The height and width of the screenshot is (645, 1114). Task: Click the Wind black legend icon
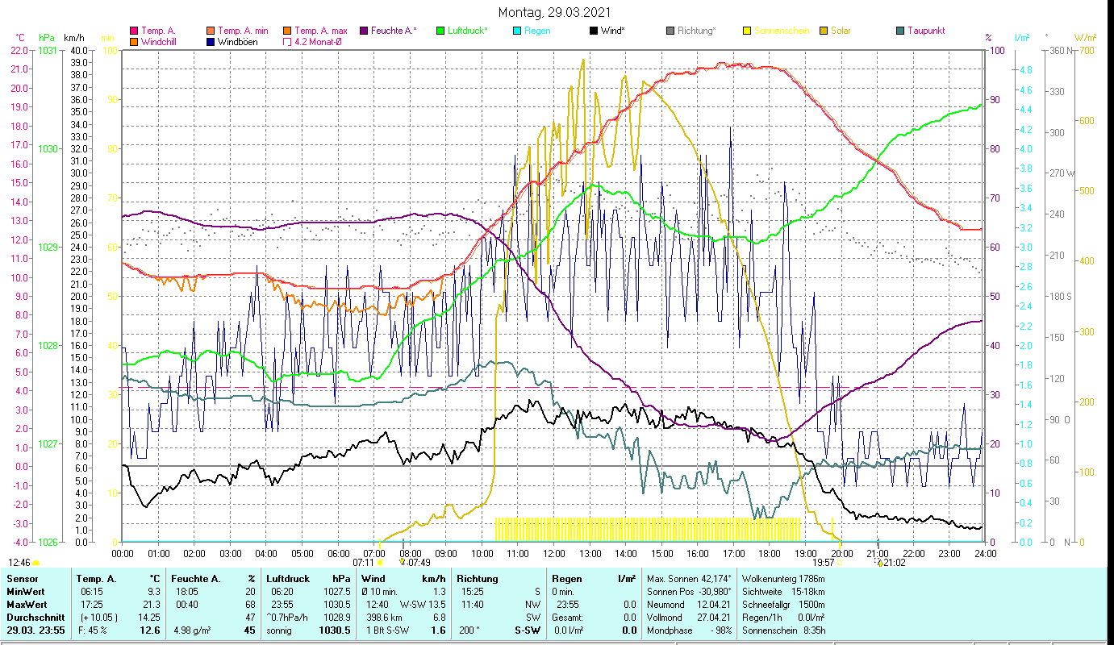594,31
